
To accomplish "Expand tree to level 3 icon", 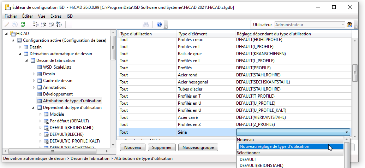I will pyautogui.click(x=51, y=24).
